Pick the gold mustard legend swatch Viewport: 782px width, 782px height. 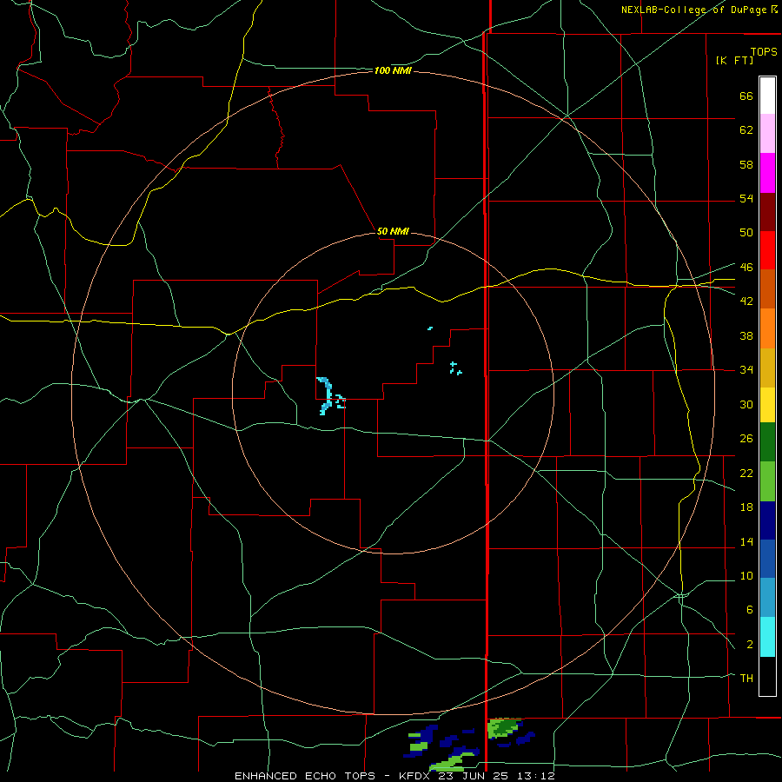tap(767, 368)
